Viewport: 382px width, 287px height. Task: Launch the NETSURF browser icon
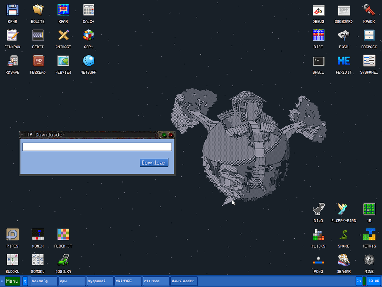coord(88,61)
